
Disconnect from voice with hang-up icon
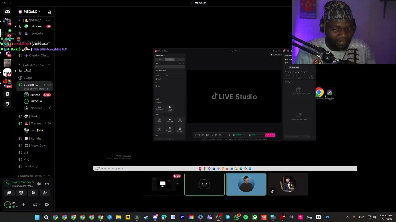[x=47, y=184]
